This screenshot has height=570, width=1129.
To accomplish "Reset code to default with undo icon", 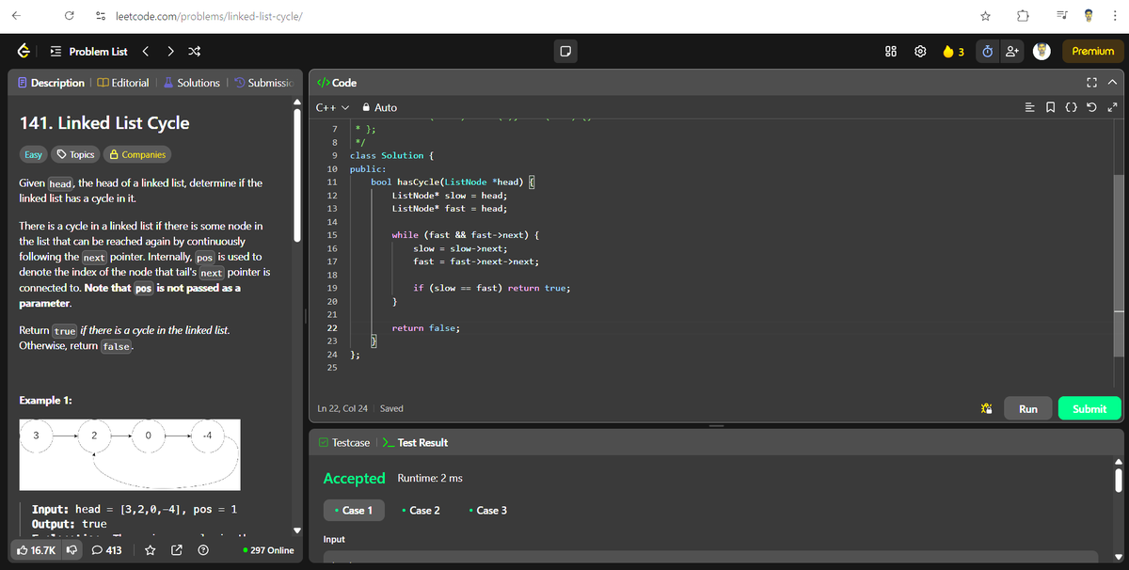I will [x=1091, y=107].
